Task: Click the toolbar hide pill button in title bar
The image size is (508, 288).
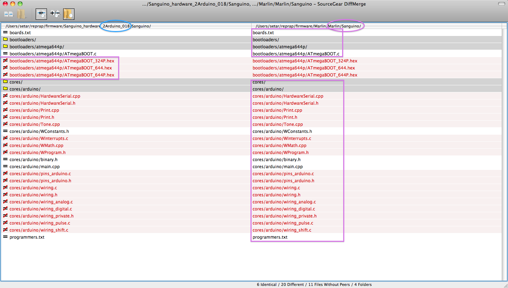Action: (501, 4)
